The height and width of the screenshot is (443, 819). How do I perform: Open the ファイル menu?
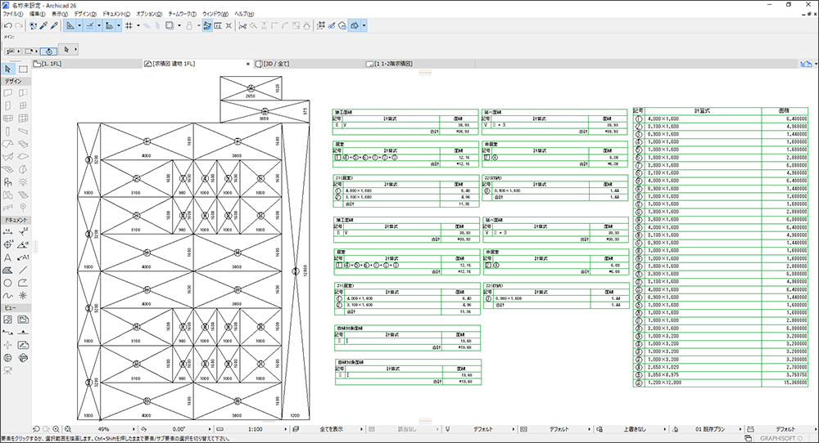pyautogui.click(x=13, y=14)
